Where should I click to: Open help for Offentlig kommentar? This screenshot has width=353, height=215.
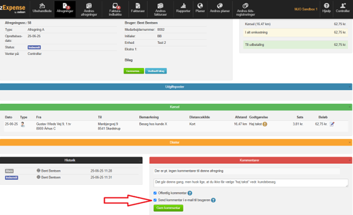coord(190,193)
